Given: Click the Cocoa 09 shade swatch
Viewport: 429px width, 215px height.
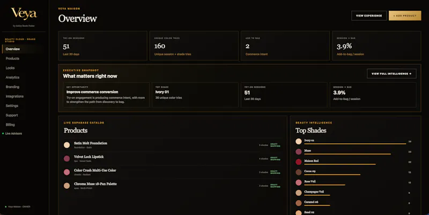Looking at the screenshot, I should [299, 172].
